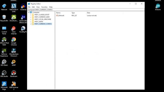Select HKEY_CLASSES_ROOT in the tree
This screenshot has height=92, width=164.
tap(42, 15)
